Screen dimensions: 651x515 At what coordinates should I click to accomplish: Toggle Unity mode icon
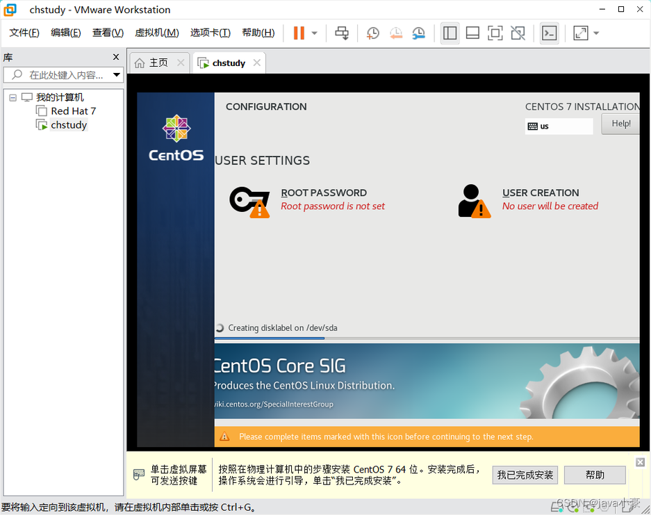click(518, 33)
